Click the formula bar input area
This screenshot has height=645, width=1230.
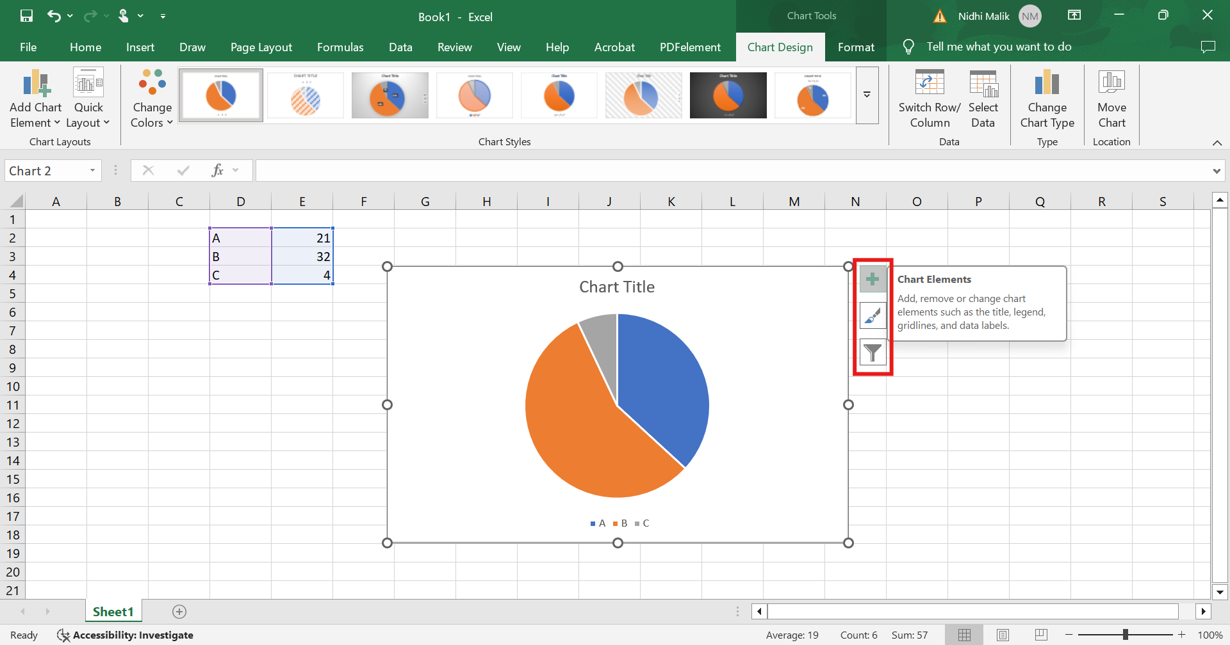click(x=732, y=171)
